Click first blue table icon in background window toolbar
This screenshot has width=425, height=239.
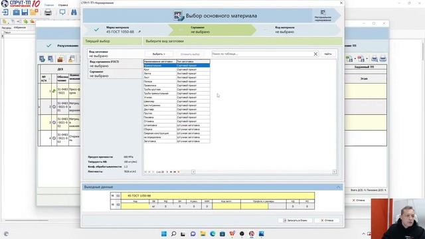pos(42,58)
